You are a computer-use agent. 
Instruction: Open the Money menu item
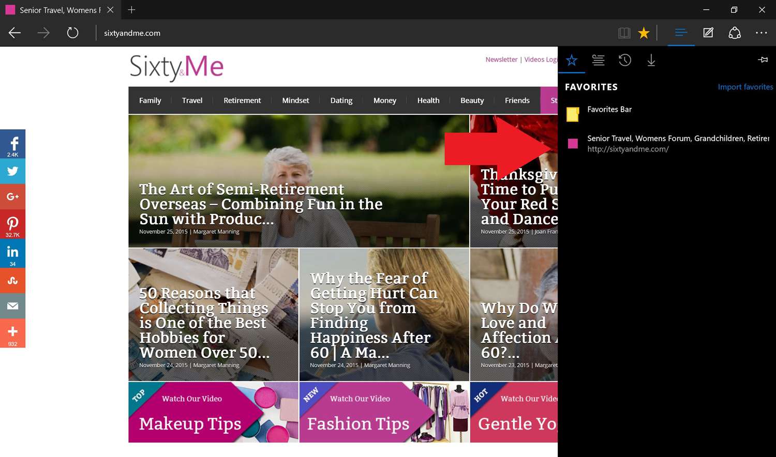(x=385, y=100)
